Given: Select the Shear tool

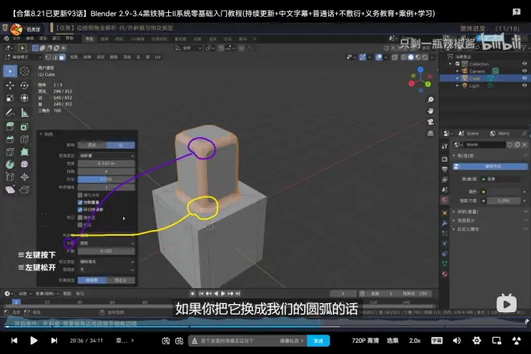Looking at the screenshot, I should point(10,189).
